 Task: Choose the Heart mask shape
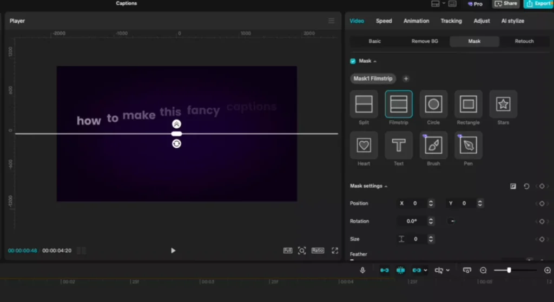364,146
